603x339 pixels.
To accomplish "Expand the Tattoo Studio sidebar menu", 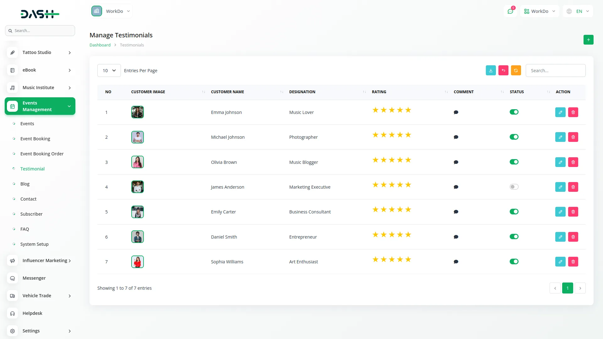I will [x=40, y=52].
